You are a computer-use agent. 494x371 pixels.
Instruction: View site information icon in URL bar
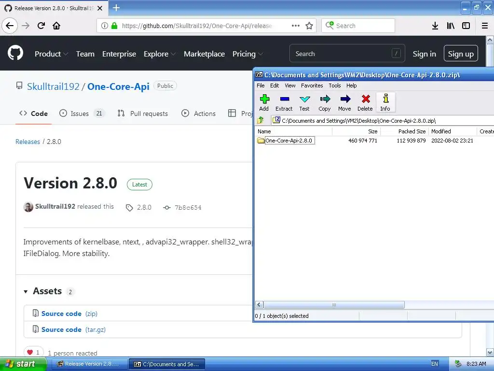pos(105,26)
